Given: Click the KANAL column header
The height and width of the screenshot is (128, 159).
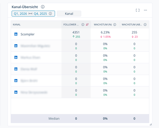Looking at the screenshot, I should click(x=17, y=25).
